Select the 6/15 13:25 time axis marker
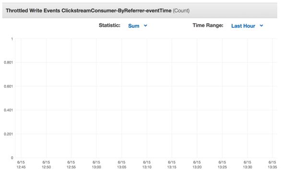Screen dimensions: 283x175 [x=222, y=164]
